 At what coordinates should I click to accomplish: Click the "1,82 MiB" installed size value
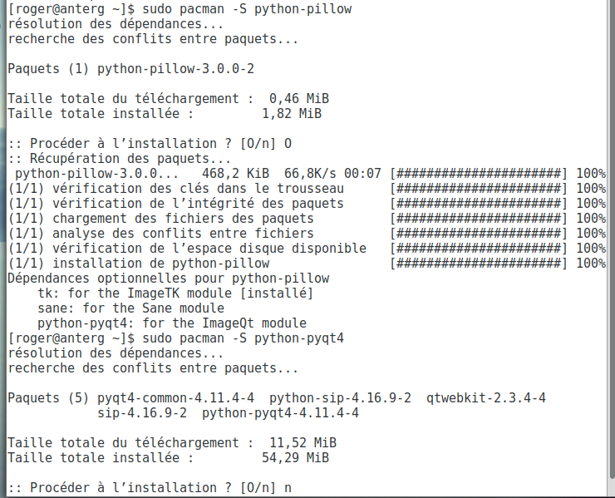292,114
